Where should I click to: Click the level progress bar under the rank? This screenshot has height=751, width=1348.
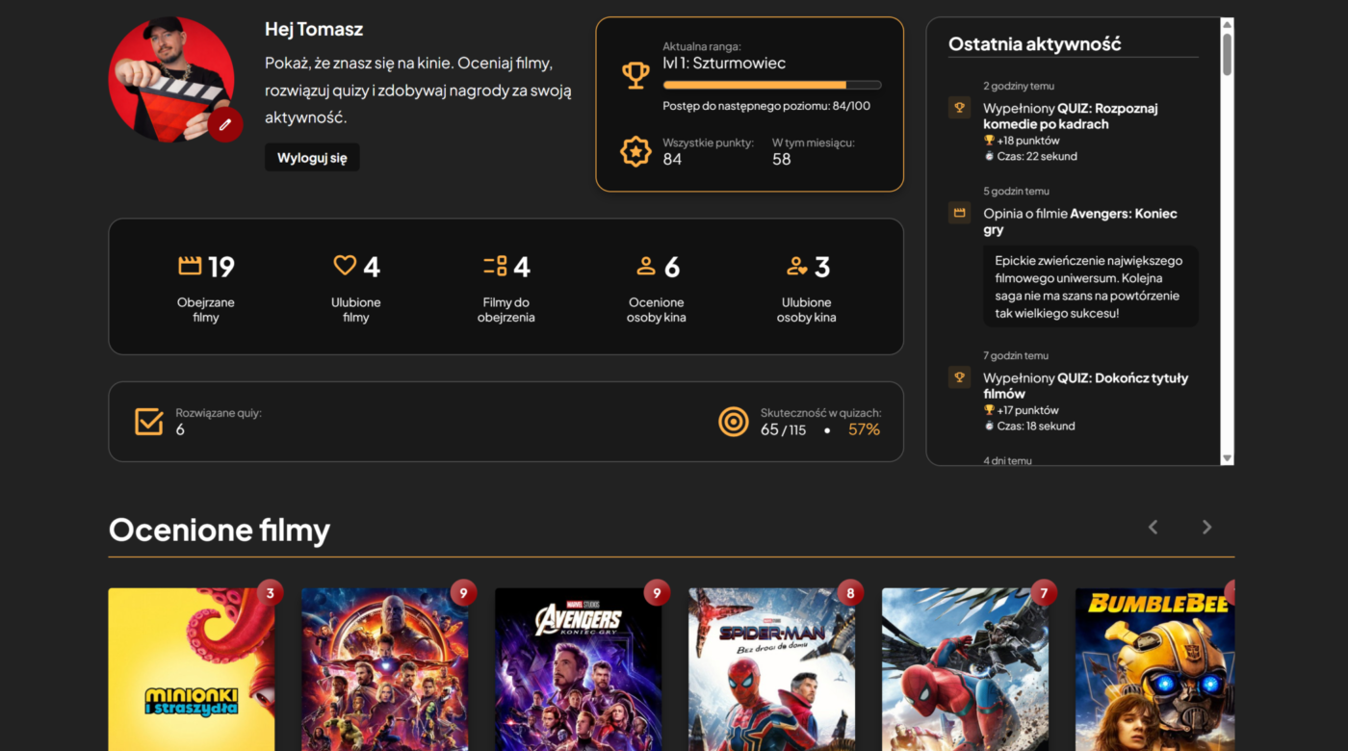click(x=772, y=85)
